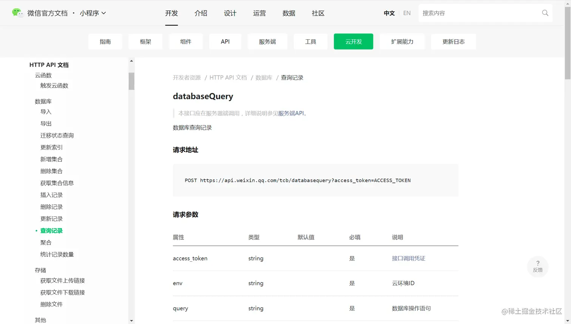Select the 运营 top navigation tab
Viewport: 571px width, 324px height.
point(259,13)
